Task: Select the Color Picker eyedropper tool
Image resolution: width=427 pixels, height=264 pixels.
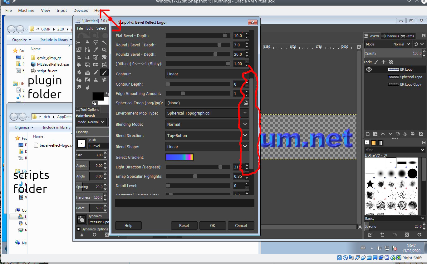Action: pos(96,50)
